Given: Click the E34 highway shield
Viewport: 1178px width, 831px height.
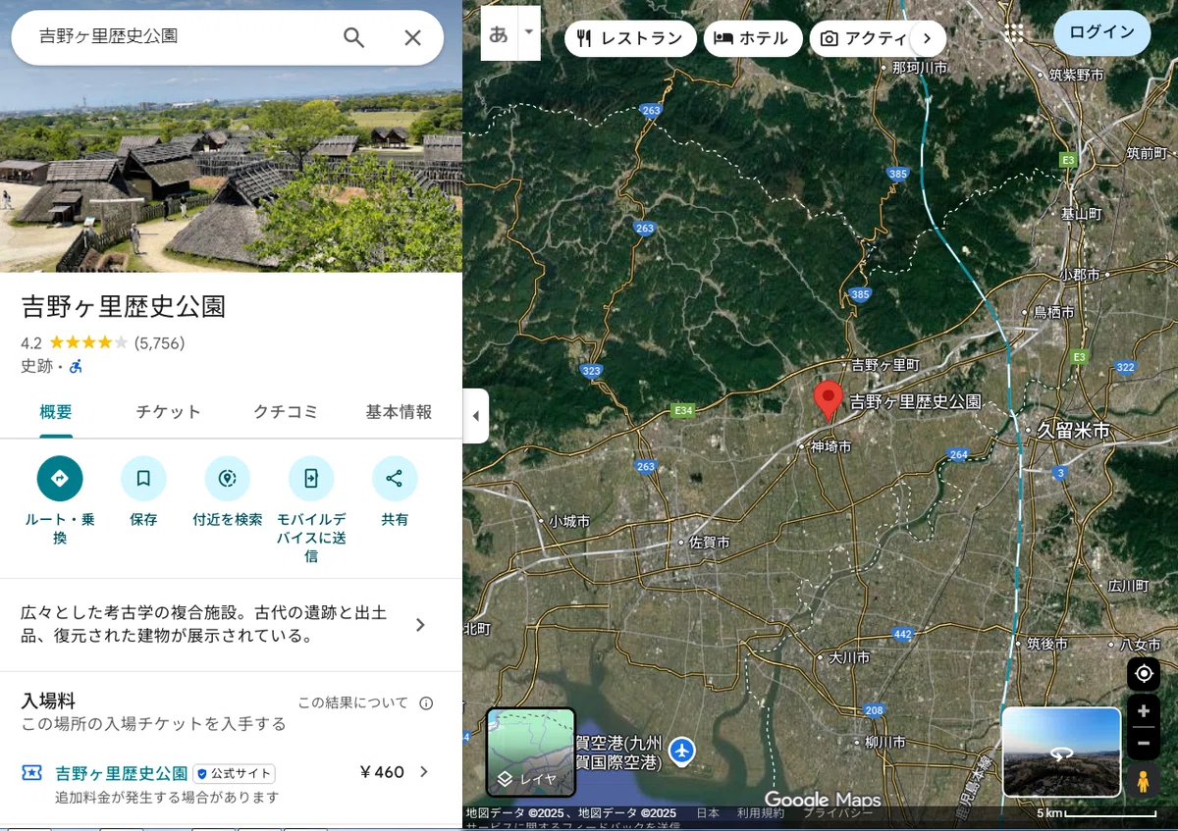Looking at the screenshot, I should 682,410.
